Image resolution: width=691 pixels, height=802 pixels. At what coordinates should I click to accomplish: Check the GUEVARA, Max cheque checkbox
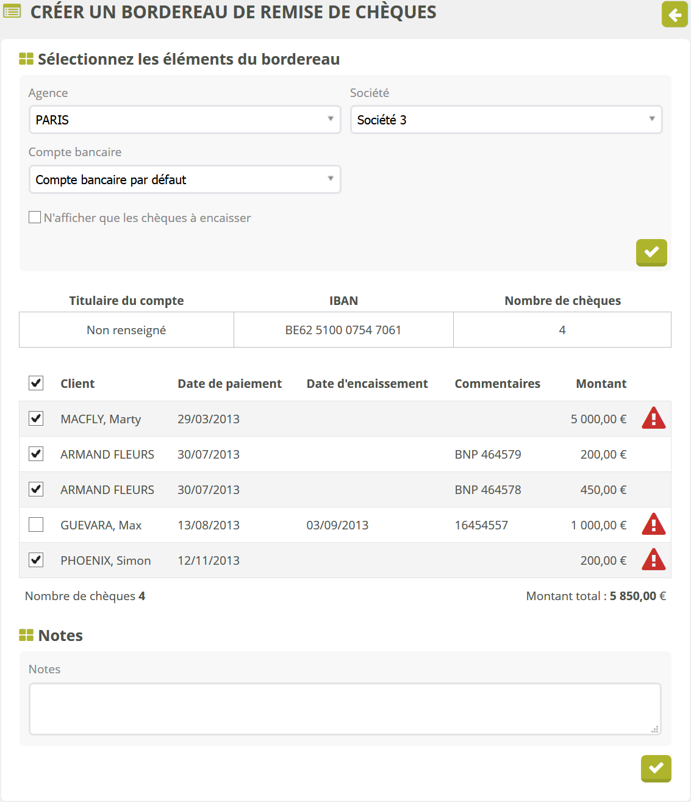pyautogui.click(x=36, y=525)
